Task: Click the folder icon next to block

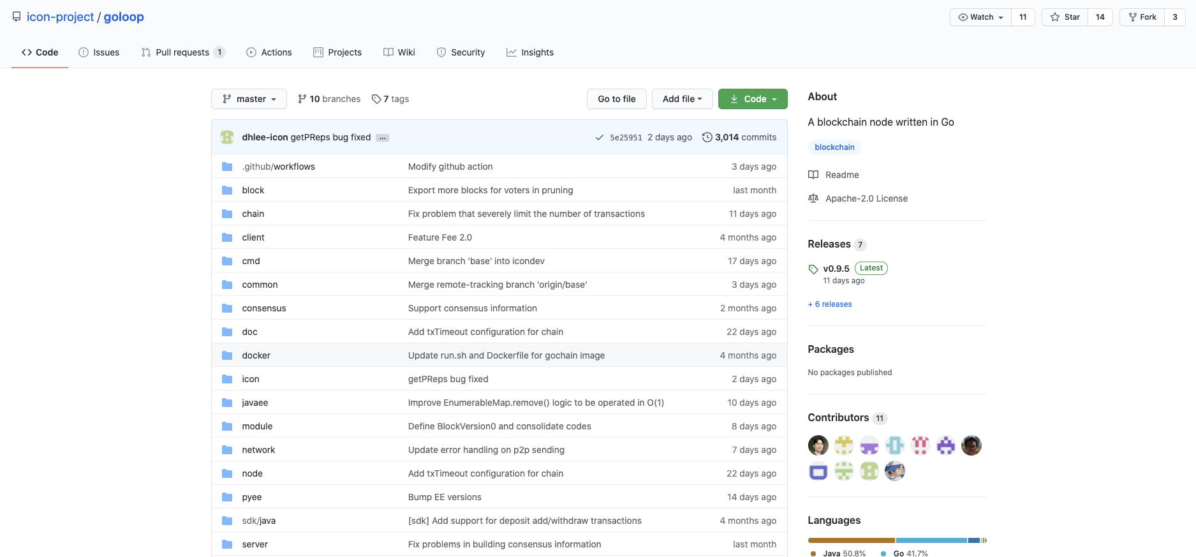Action: (x=227, y=190)
